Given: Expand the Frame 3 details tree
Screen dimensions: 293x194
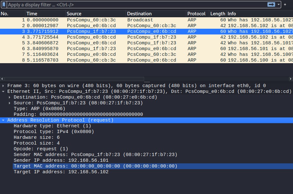Looking at the screenshot, I should [x=3, y=86].
